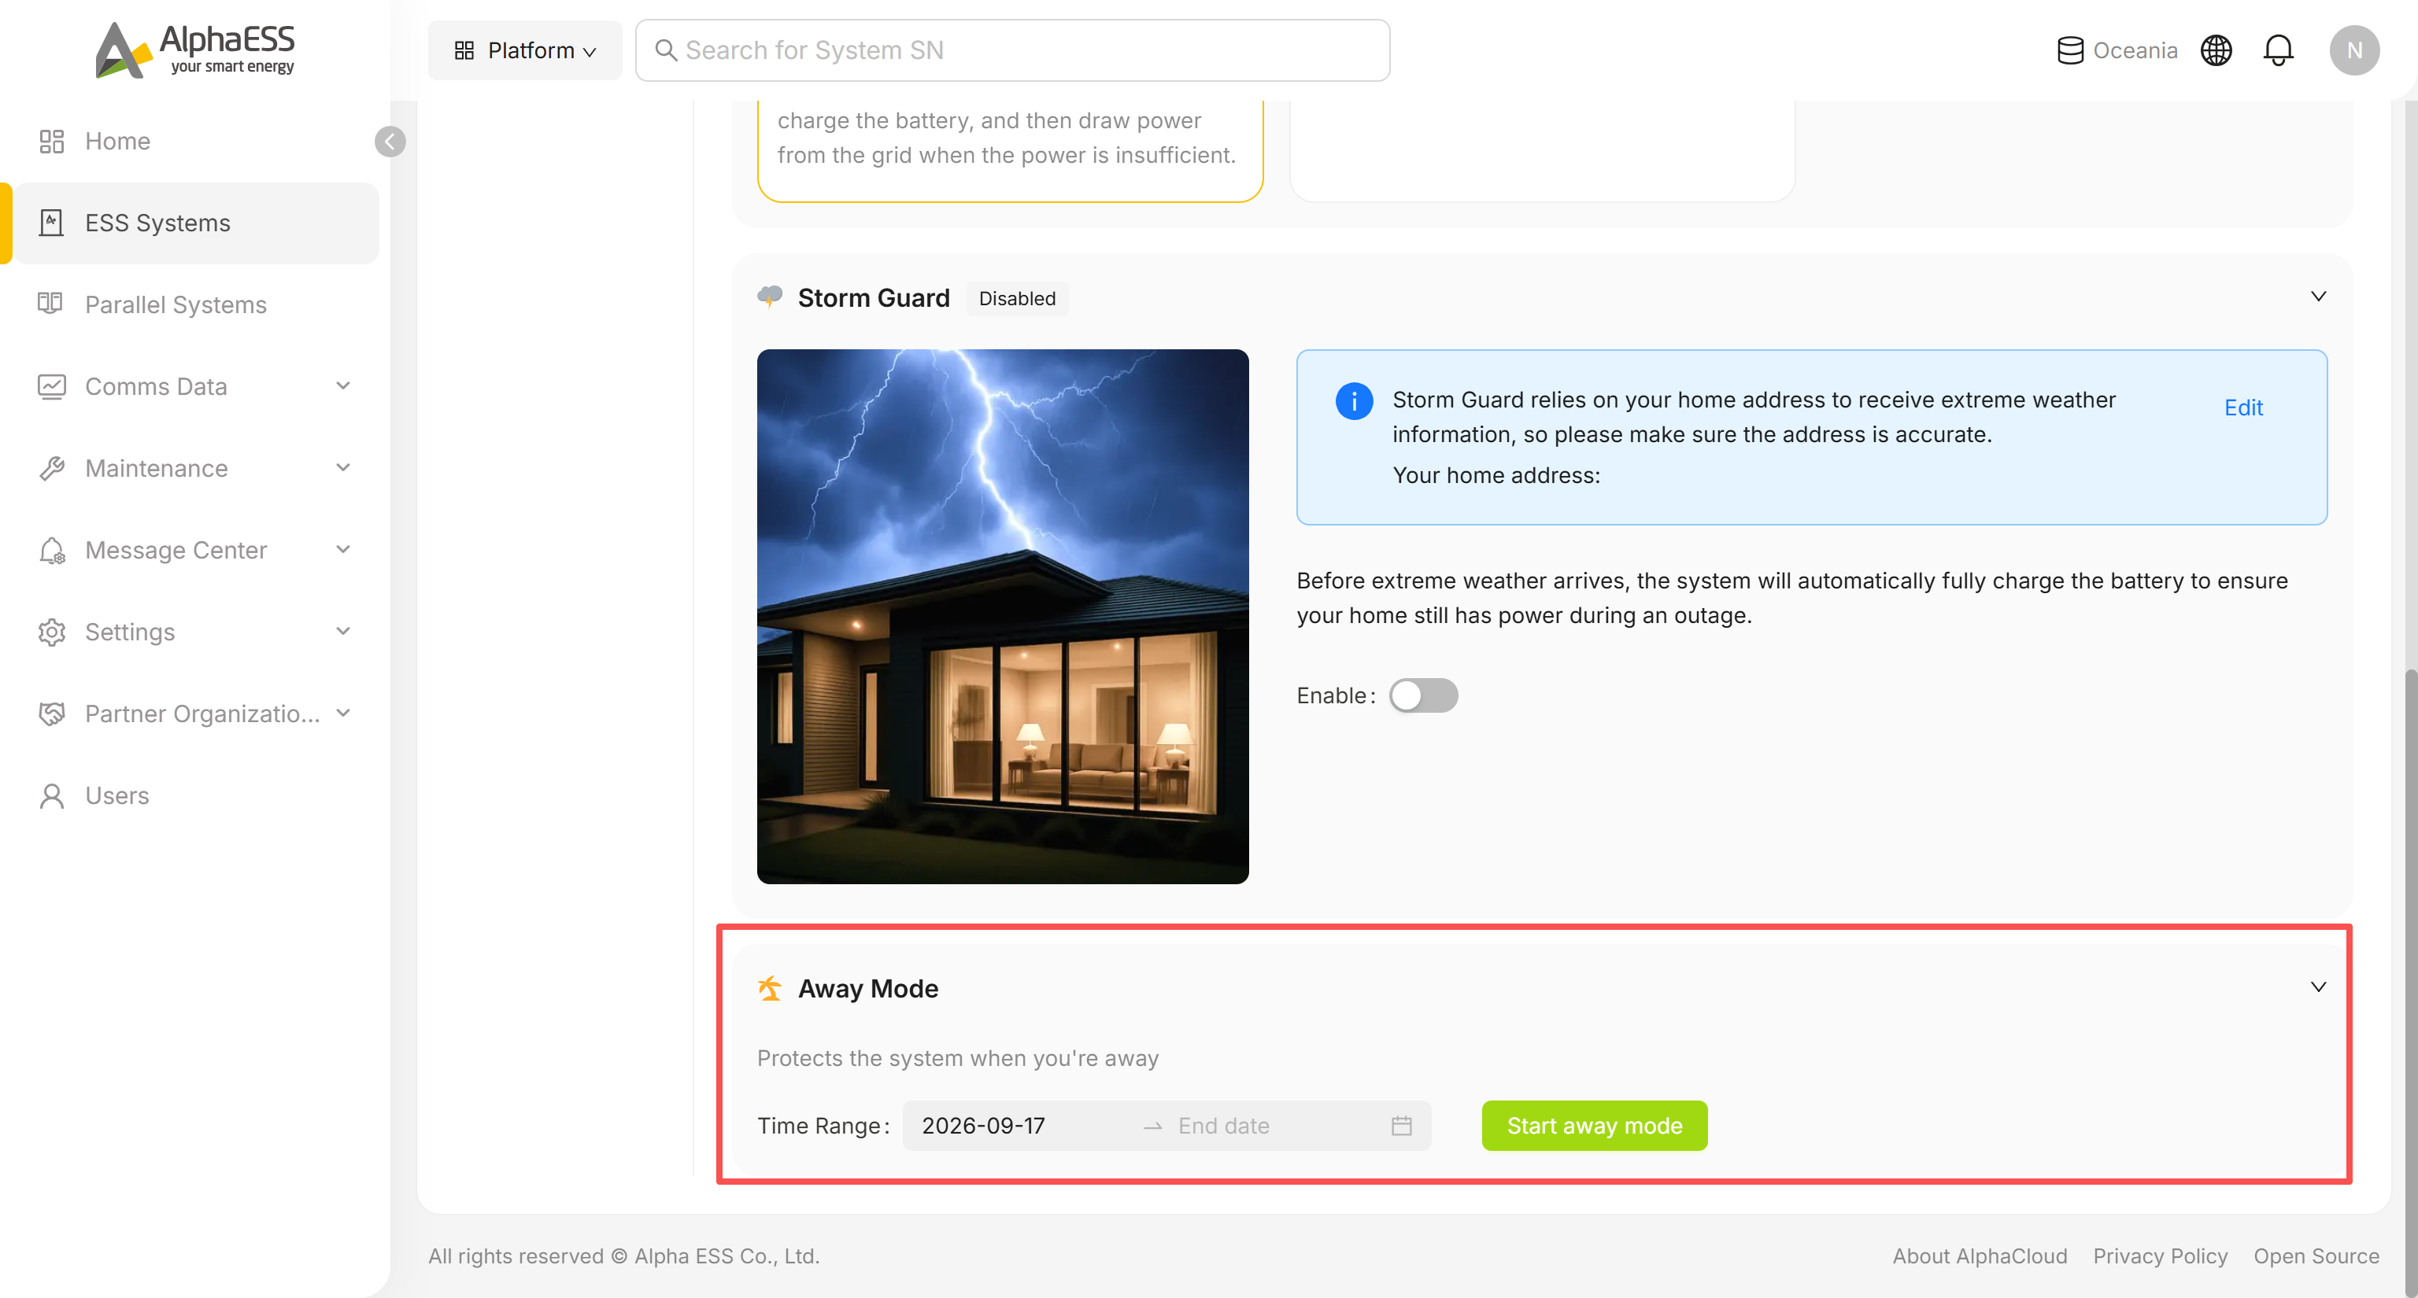Open About AlphaCloud link

click(1980, 1256)
